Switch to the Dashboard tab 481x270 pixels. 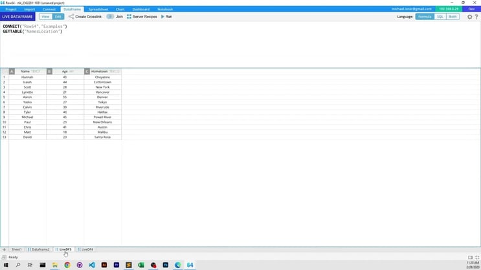140,9
